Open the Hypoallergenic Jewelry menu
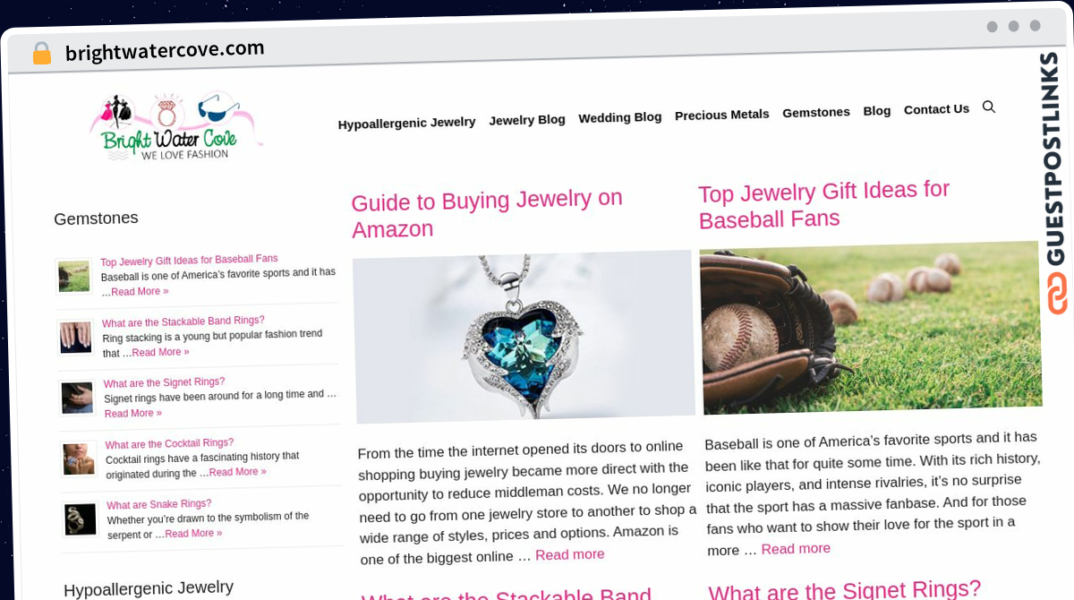 (406, 123)
